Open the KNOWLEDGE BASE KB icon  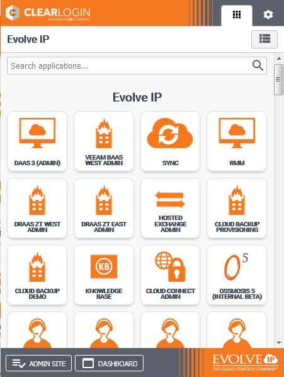click(104, 267)
